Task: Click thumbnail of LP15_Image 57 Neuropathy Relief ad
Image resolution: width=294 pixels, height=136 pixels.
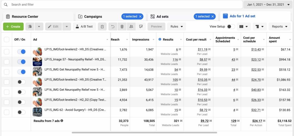Action: 37,62
